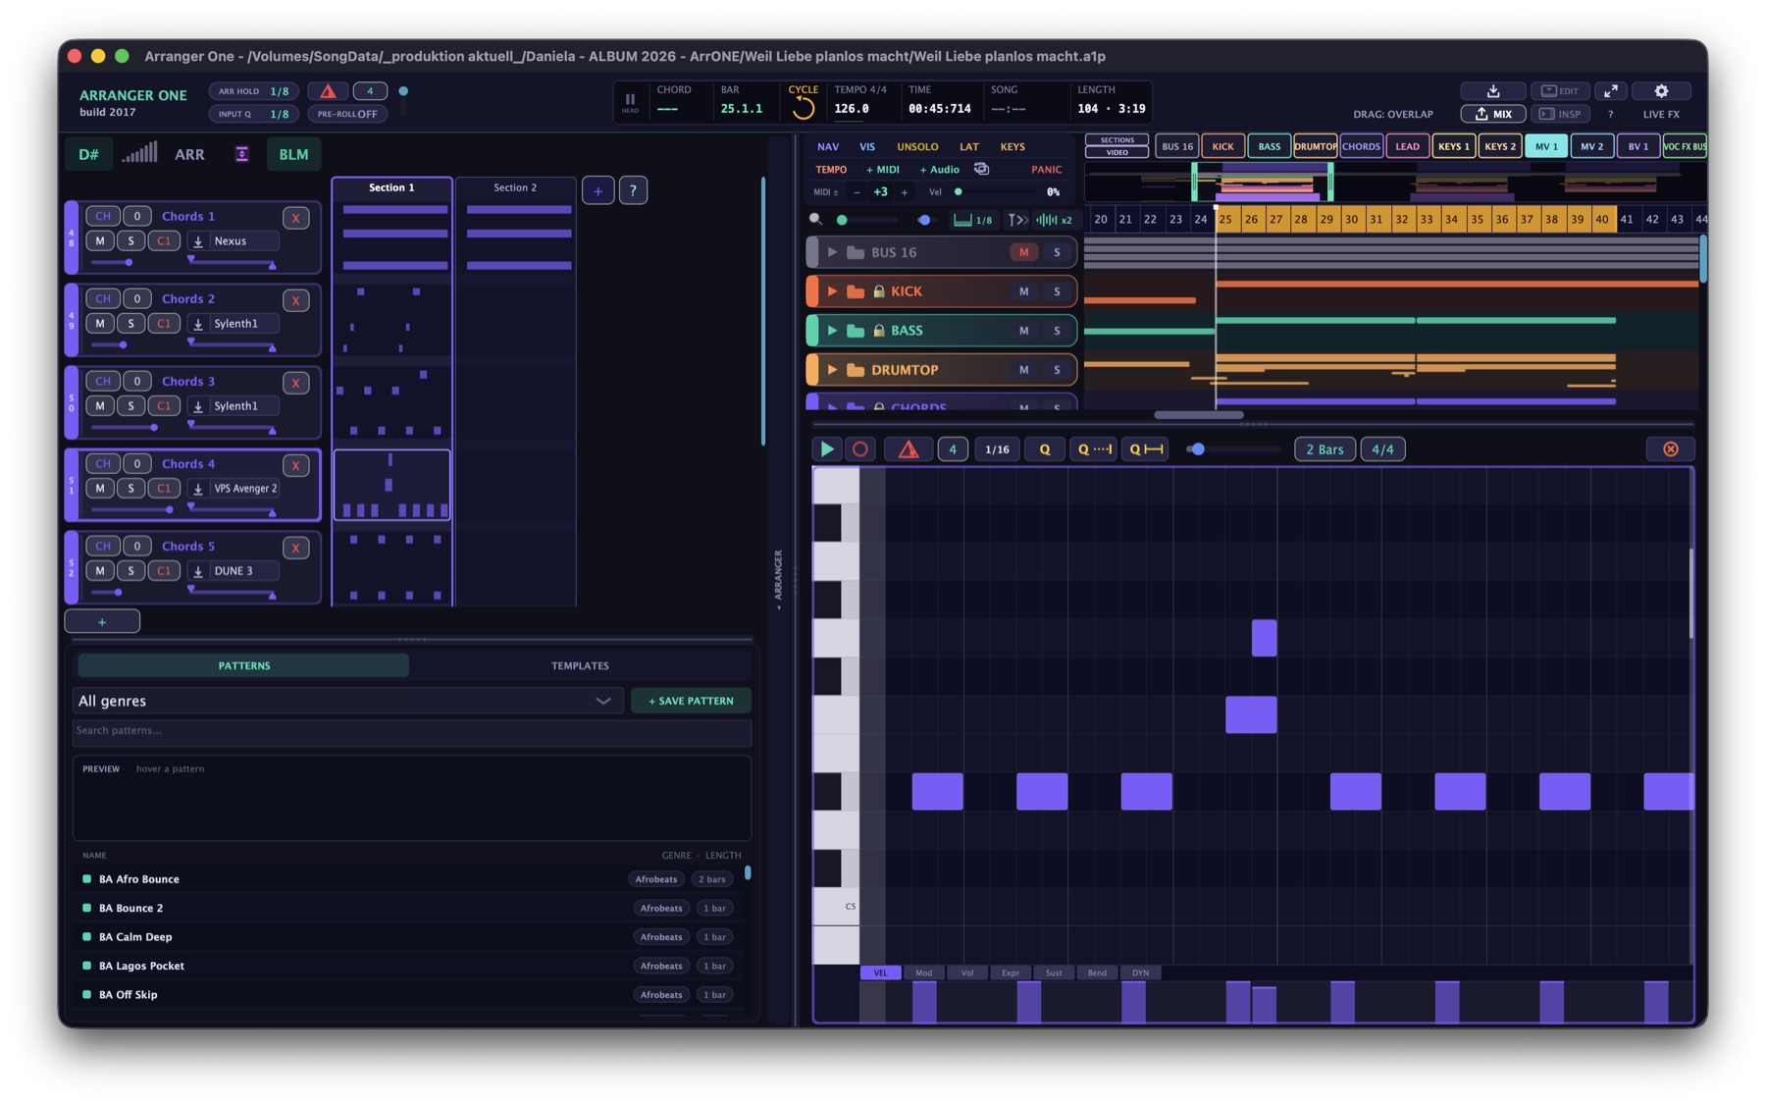The width and height of the screenshot is (1766, 1105).
Task: Pause playback with the HEAD button
Action: pyautogui.click(x=630, y=102)
